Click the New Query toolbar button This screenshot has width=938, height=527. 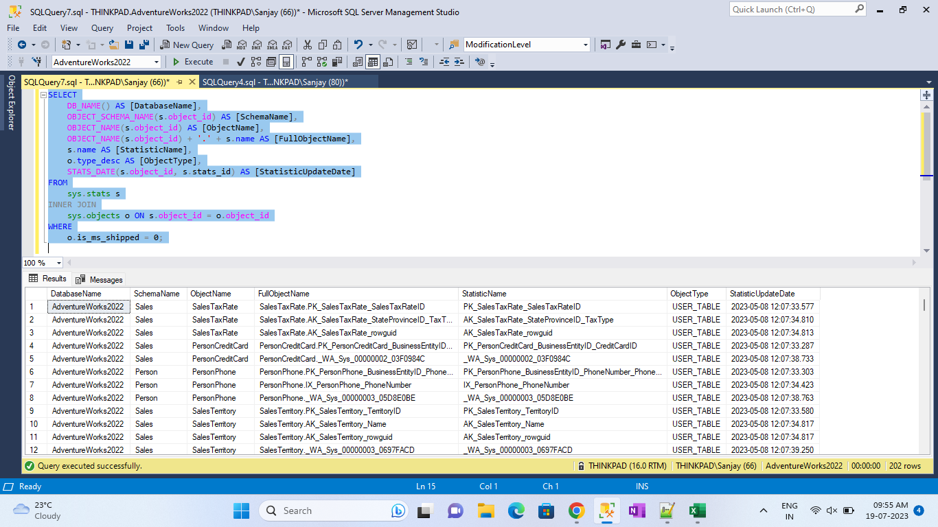pos(187,45)
